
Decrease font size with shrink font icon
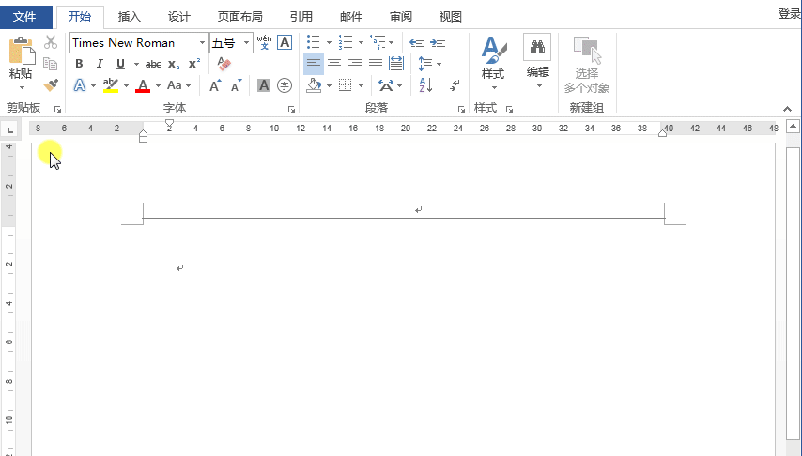coord(237,85)
